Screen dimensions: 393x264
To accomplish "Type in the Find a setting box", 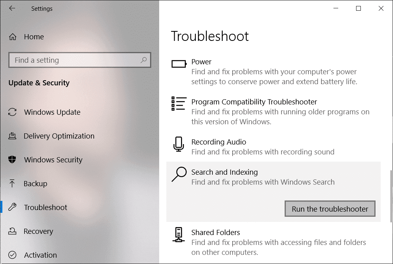I will [75, 60].
